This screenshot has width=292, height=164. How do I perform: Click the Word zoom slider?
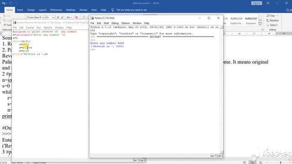pos(281,162)
